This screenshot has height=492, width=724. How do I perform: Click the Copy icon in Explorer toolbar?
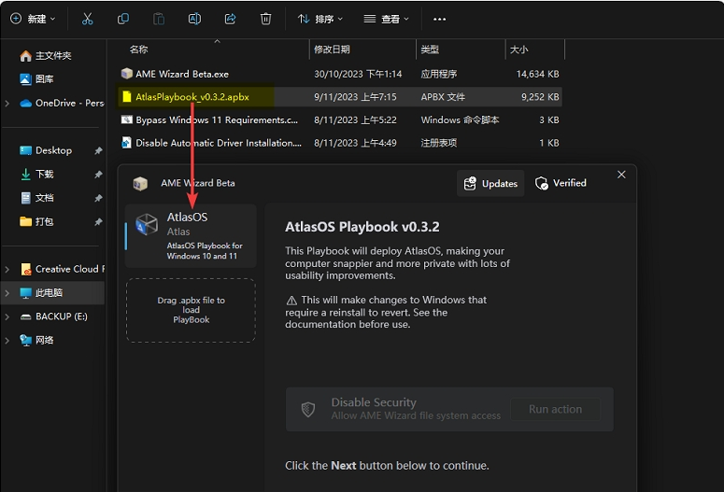122,19
